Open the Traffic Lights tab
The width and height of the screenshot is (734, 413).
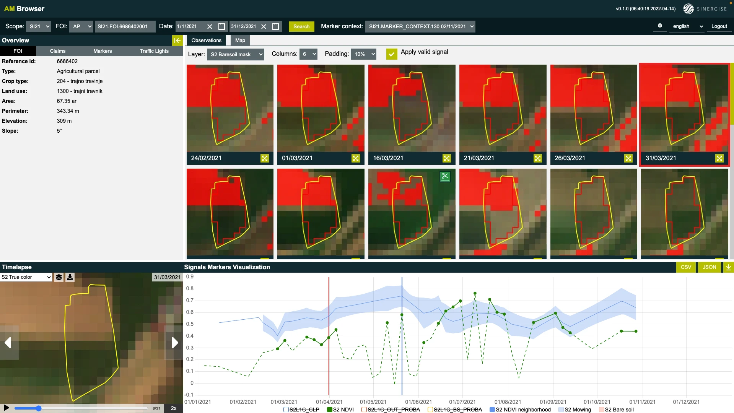[x=154, y=51]
